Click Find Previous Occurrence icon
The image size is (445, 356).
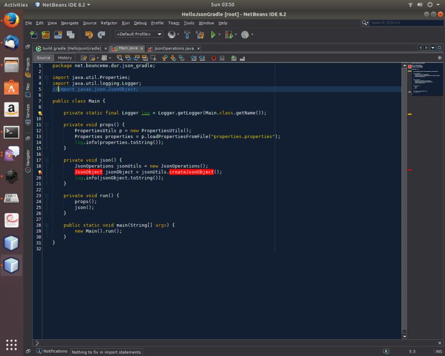coord(128,58)
